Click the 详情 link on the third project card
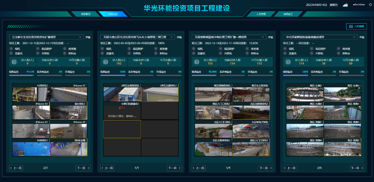The image size is (374, 182). 271,37
